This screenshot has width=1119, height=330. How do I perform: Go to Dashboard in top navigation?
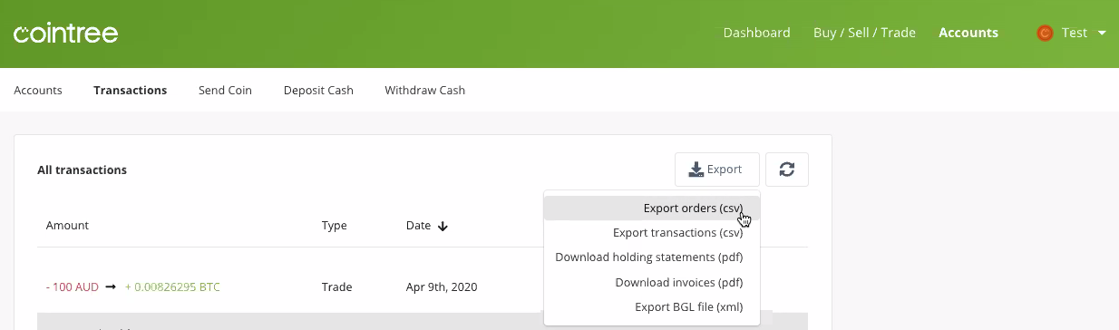tap(756, 33)
